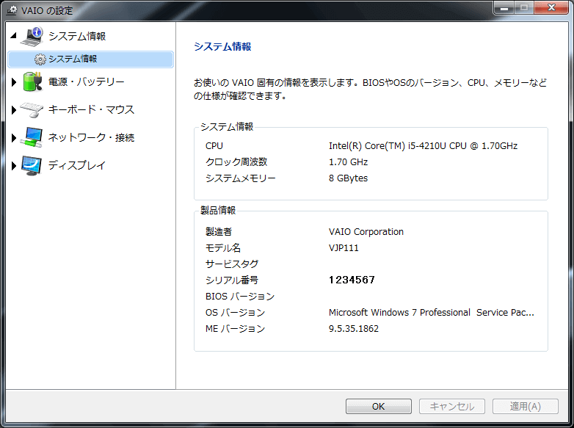Click the 製品情報 group box title

pyautogui.click(x=218, y=210)
